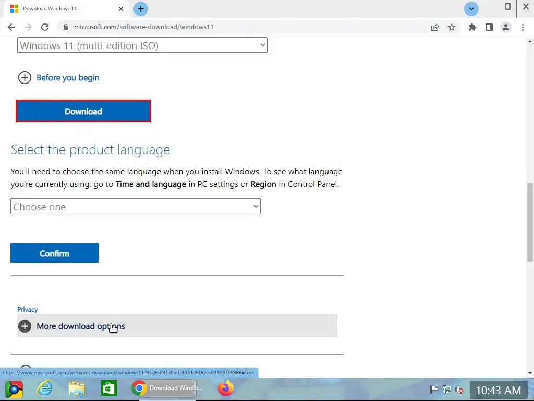Bookmark this page with the star
Screen dimensions: 534x401
pyautogui.click(x=452, y=27)
